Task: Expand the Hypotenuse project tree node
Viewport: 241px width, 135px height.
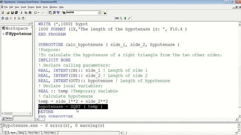Action: click(x=3, y=34)
